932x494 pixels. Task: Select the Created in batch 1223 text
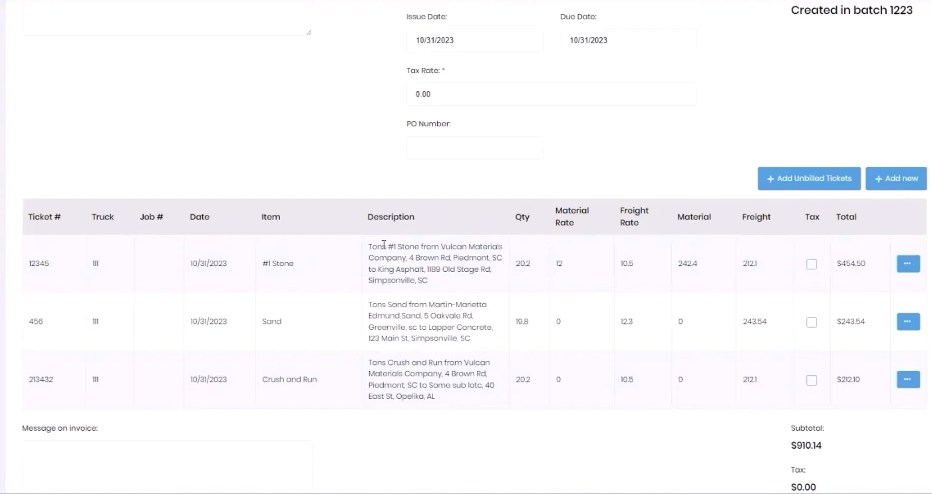click(852, 10)
